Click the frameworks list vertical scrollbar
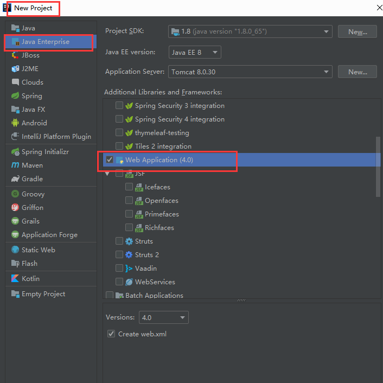Image resolution: width=383 pixels, height=383 pixels. (x=378, y=167)
